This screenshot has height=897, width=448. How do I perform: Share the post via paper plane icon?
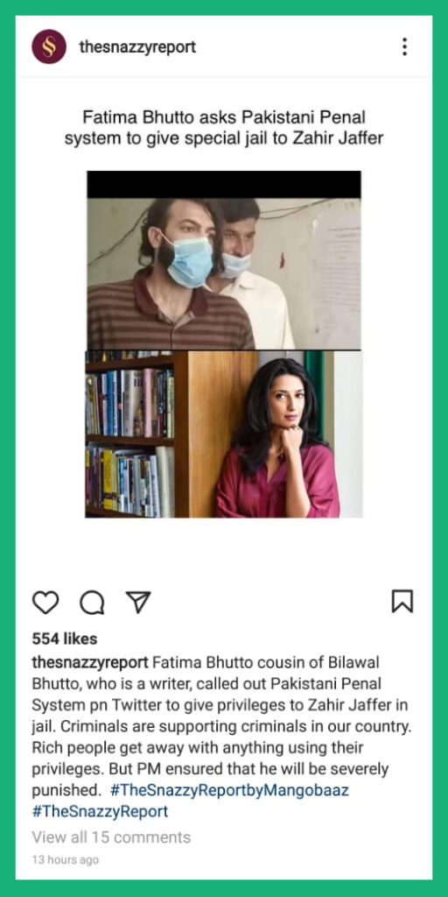click(x=137, y=602)
